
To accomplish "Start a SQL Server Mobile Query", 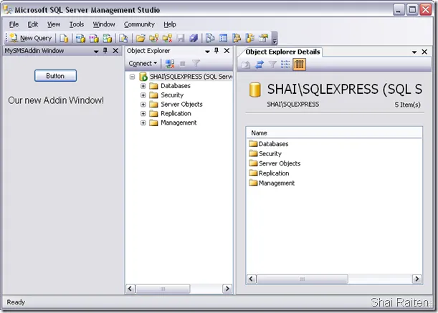I will (x=124, y=38).
